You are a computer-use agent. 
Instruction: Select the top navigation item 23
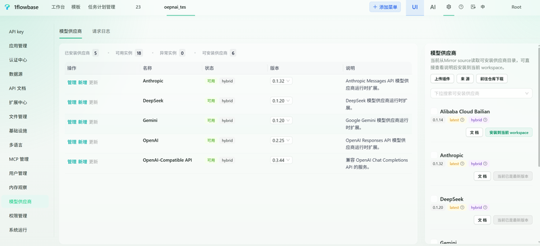pos(138,7)
